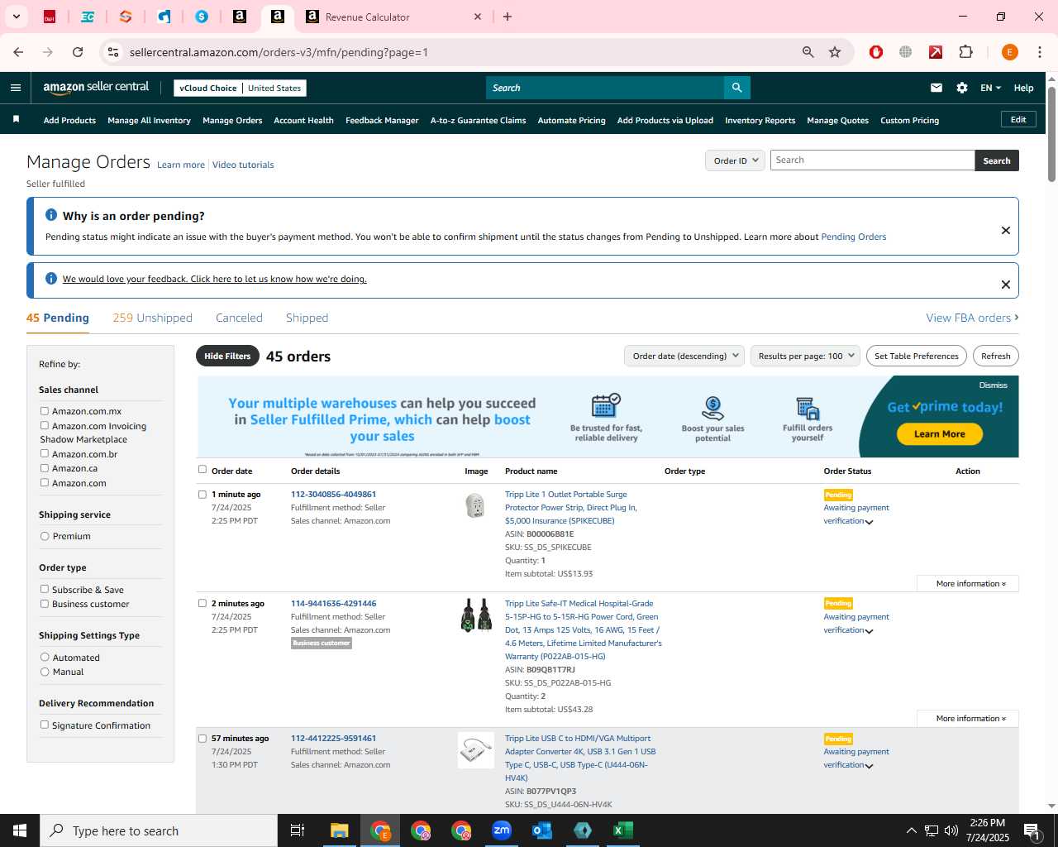
Task: Click Set Table Preferences button
Action: pyautogui.click(x=917, y=356)
